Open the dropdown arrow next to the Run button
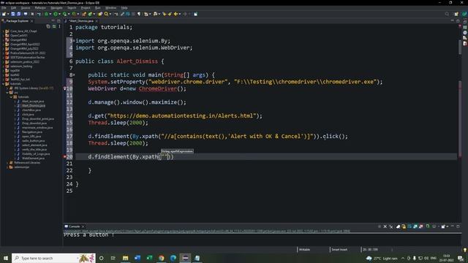 coord(59,14)
